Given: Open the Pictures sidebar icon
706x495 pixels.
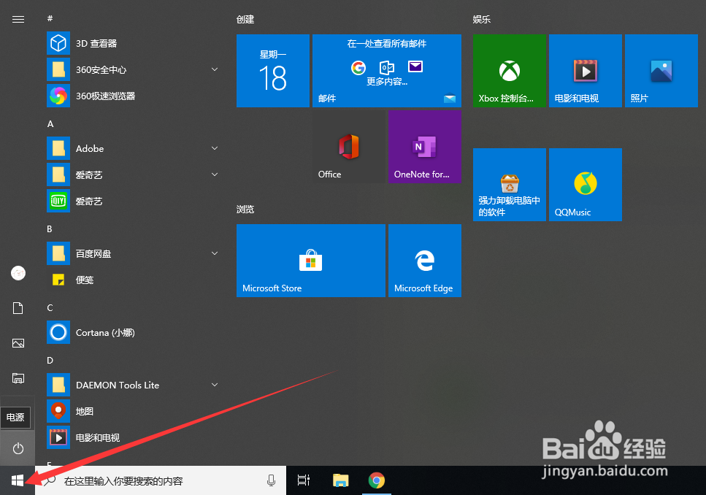Looking at the screenshot, I should (x=18, y=343).
